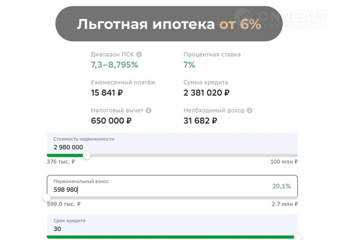
Task: Click the 100 млн ₽ maximum label
Action: click(284, 162)
